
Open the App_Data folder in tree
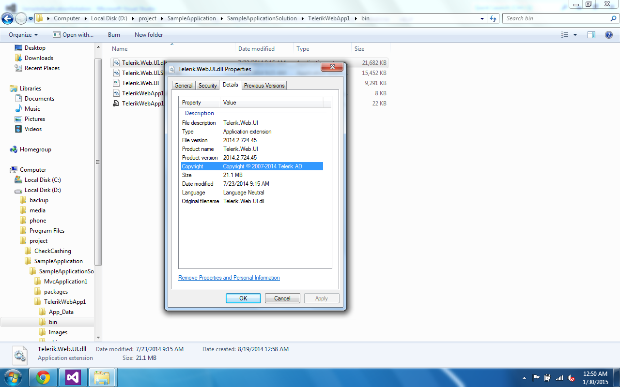tap(61, 312)
